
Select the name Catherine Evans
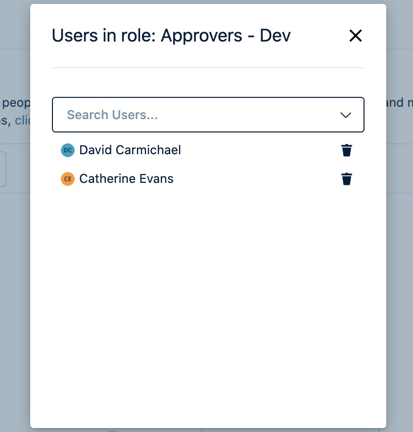coord(126,179)
